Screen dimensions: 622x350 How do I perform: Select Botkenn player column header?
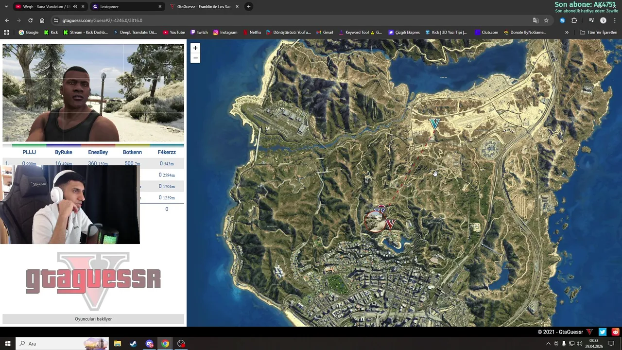tap(132, 152)
